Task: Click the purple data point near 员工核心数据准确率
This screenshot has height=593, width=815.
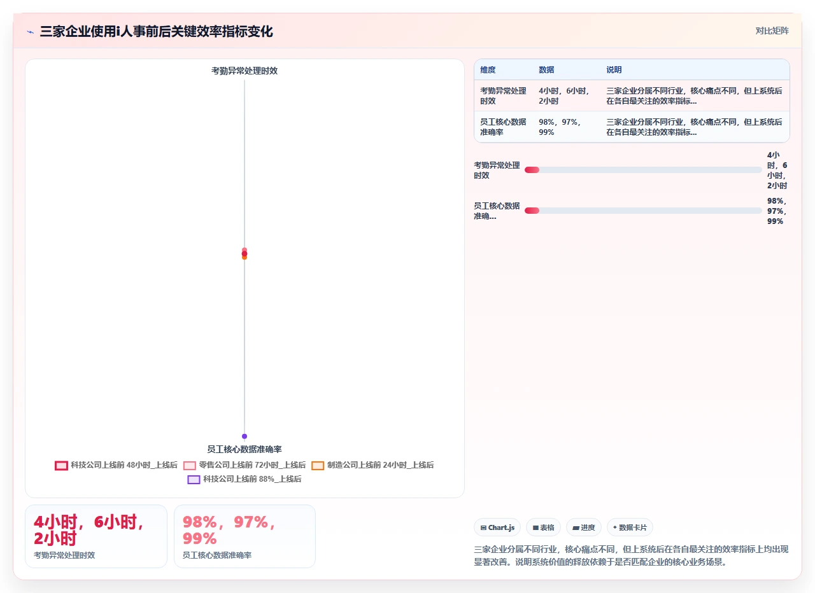Action: click(x=244, y=436)
